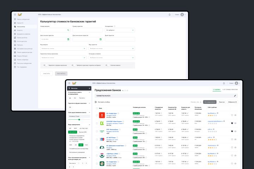
Task: Click the guarantee days input field
Action: (x=120, y=39)
